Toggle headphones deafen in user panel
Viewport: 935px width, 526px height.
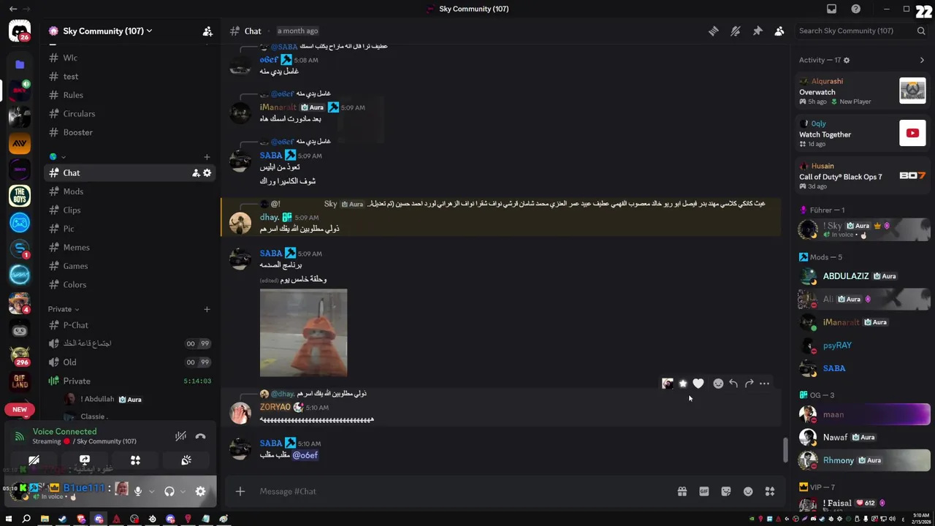tap(169, 492)
